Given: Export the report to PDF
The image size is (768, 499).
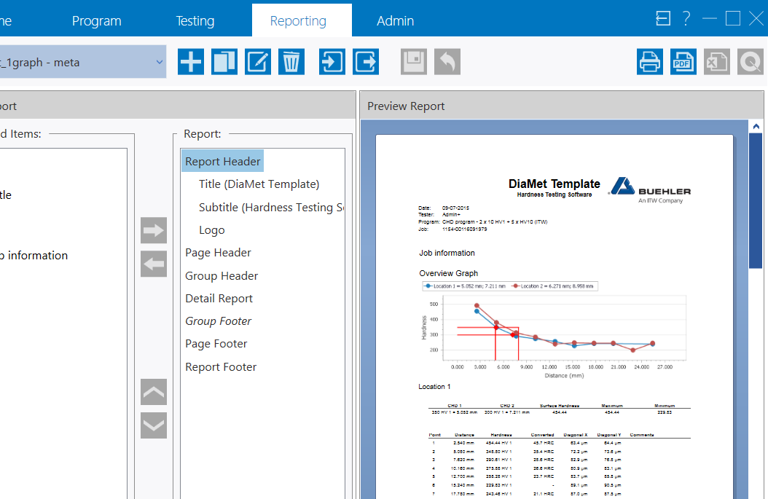Looking at the screenshot, I should pyautogui.click(x=683, y=62).
